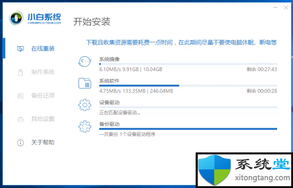Screen dimensions: 293x188
Task: Switch to 备份还原 section
Action: (43, 96)
